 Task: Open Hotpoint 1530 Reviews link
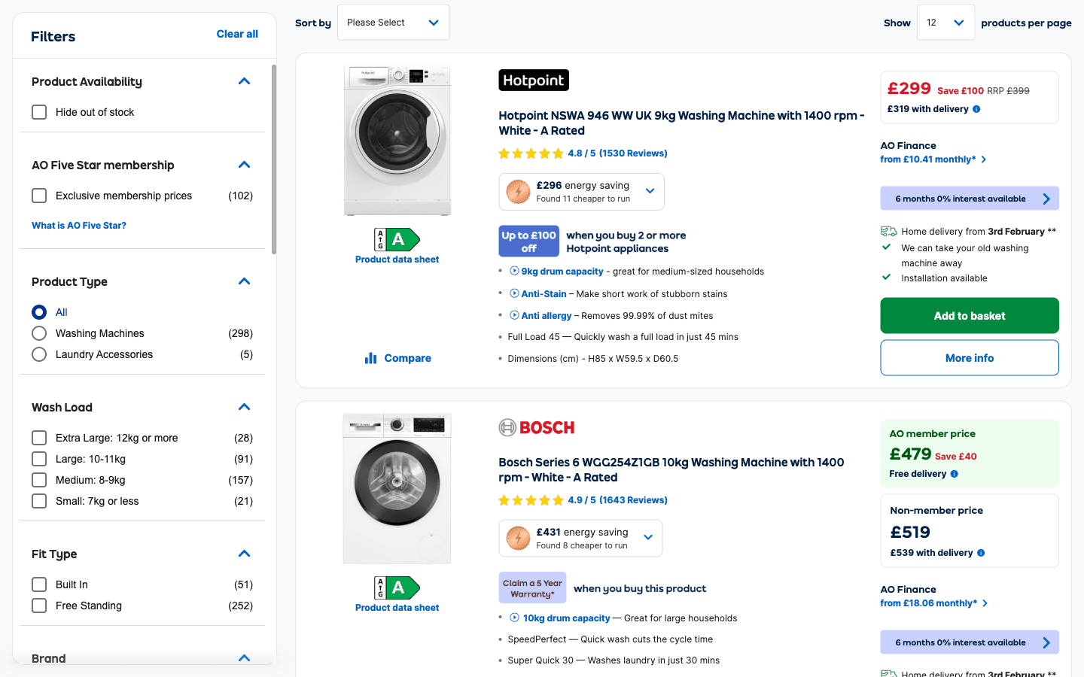click(633, 153)
